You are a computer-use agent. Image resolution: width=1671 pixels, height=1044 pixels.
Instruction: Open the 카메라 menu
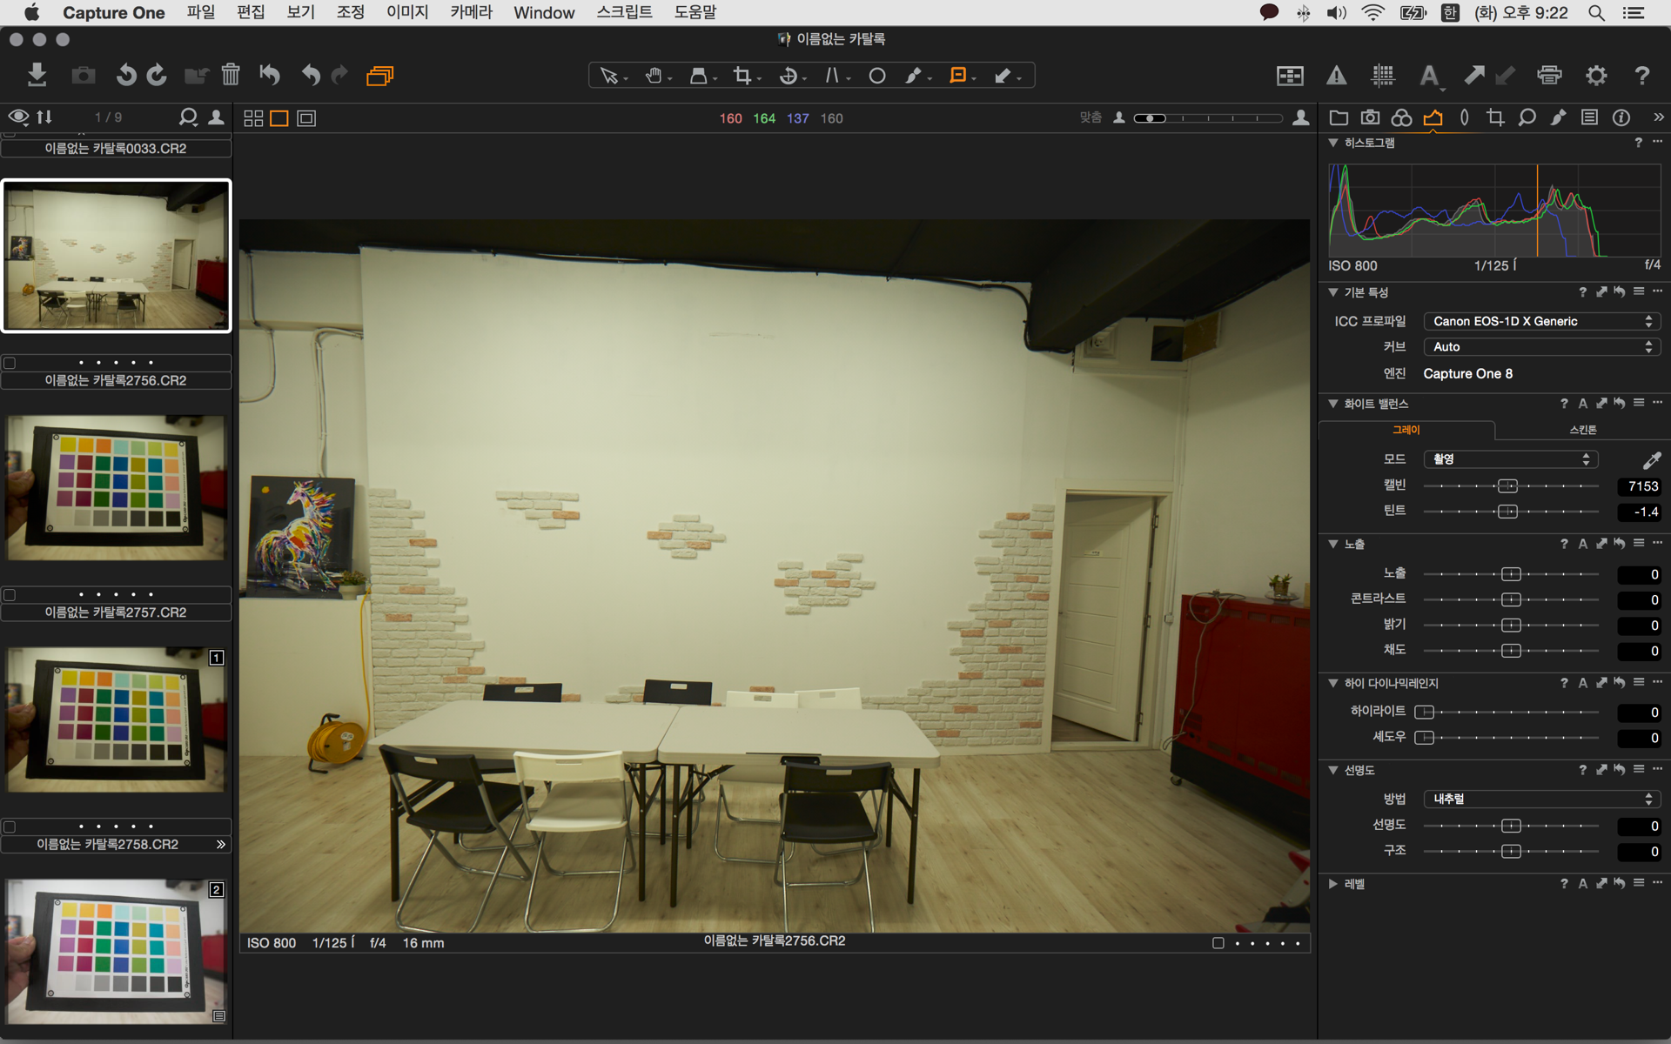click(471, 12)
